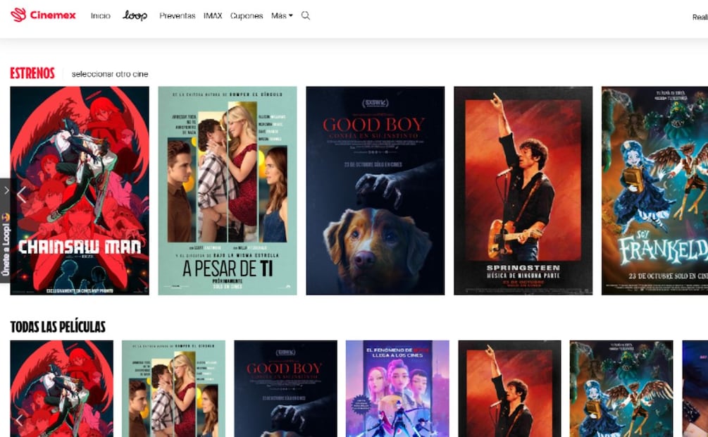Choose the Soy Frankelda poster in Estrenos

pos(654,190)
